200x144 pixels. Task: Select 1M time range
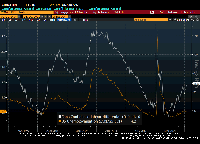17,20
